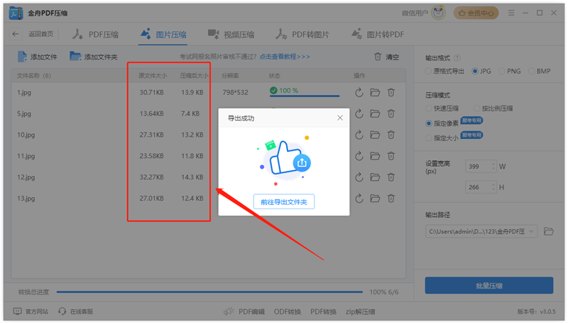Open output folder for 10.jpg
Image resolution: width=568 pixels, height=324 pixels.
click(375, 135)
